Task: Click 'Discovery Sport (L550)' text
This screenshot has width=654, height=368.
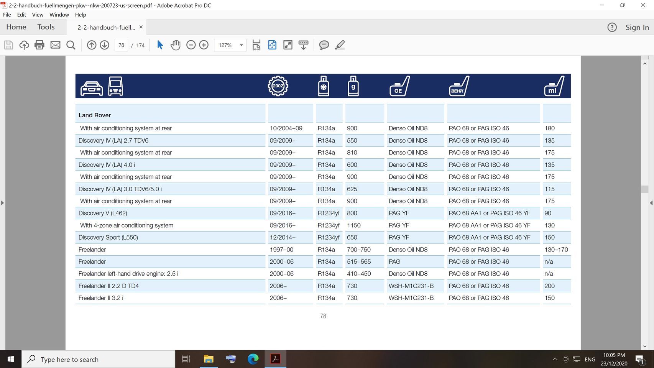Action: tap(108, 237)
